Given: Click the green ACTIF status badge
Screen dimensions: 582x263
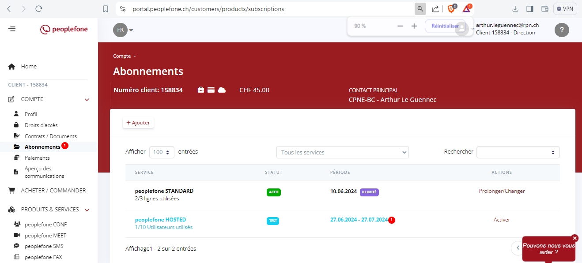Looking at the screenshot, I should point(274,192).
